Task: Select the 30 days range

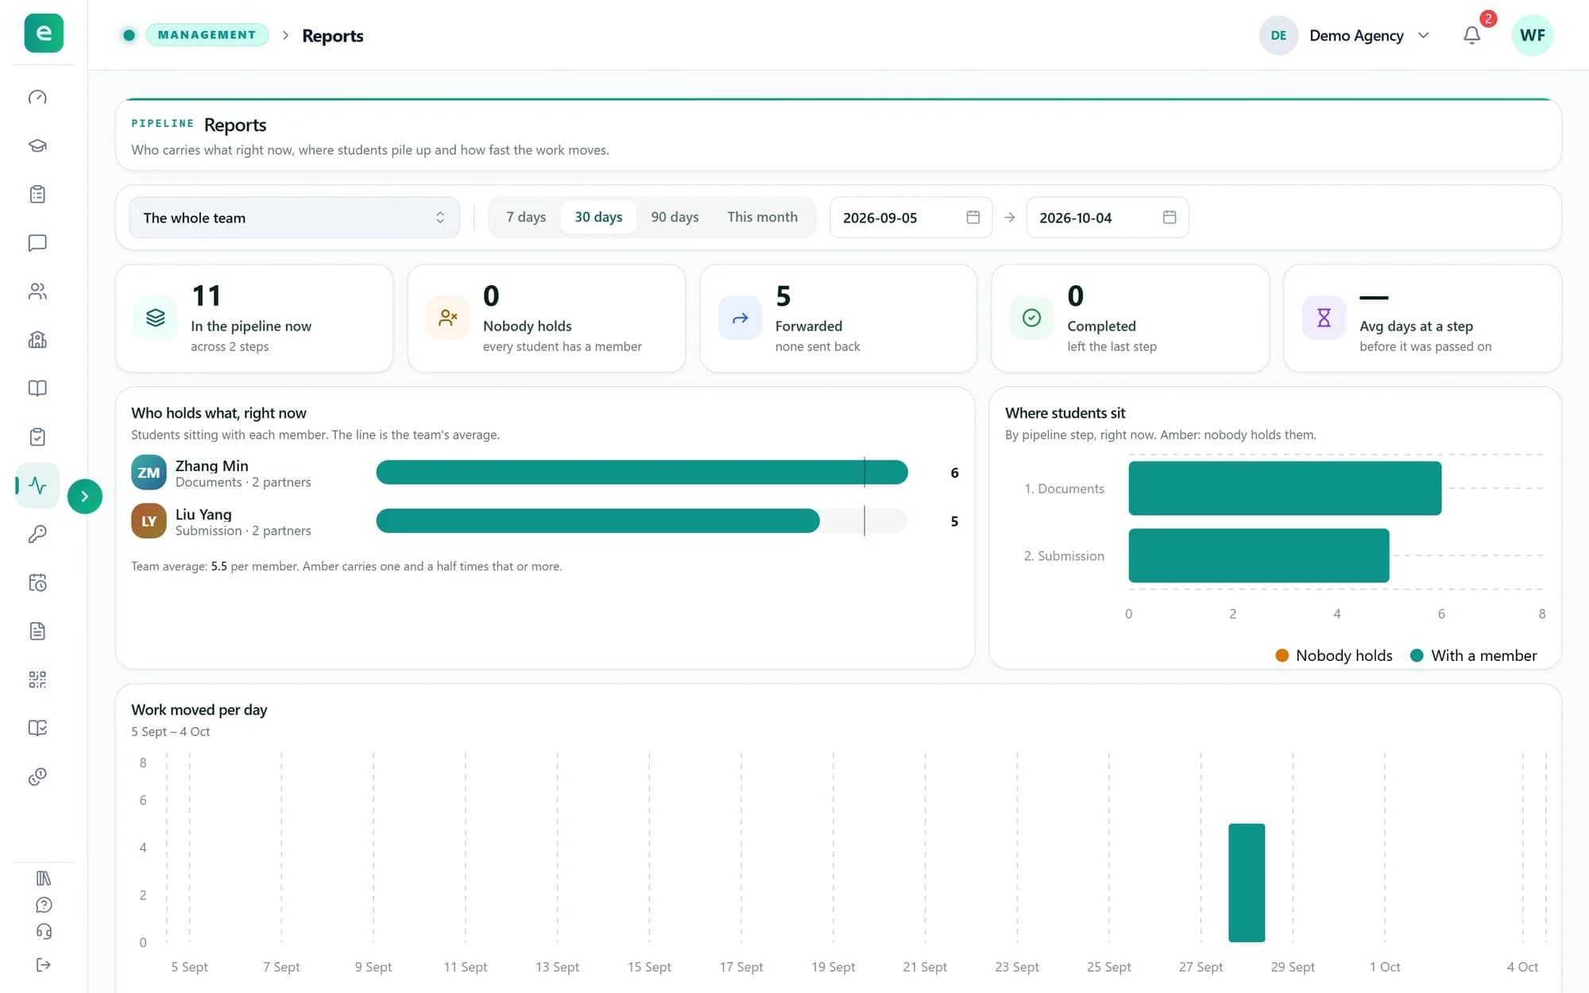Action: click(x=598, y=217)
